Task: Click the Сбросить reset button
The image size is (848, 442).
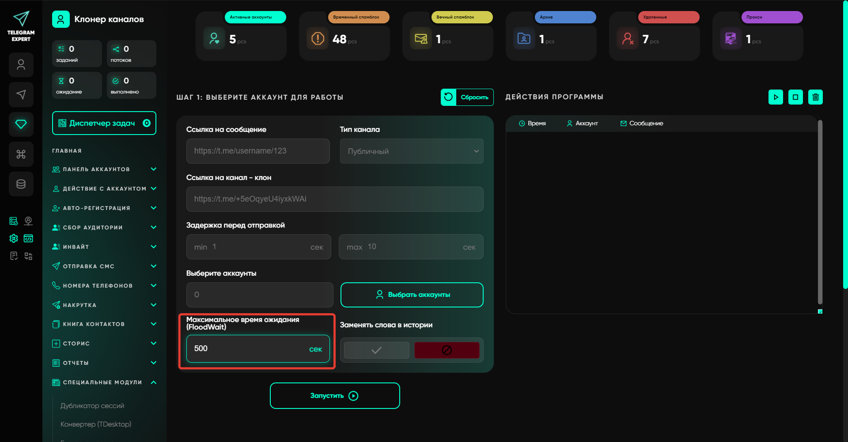Action: point(467,97)
